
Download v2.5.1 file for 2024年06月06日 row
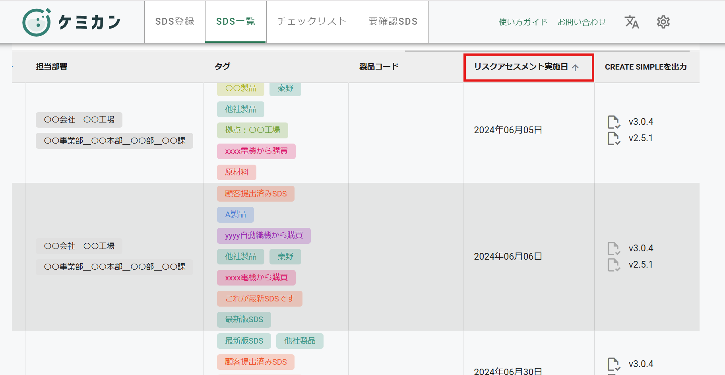point(614,265)
